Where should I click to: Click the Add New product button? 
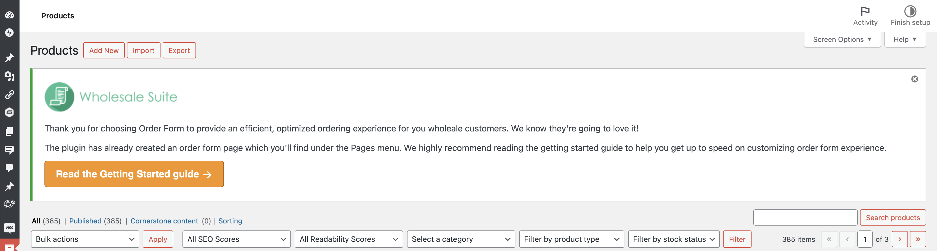point(104,50)
